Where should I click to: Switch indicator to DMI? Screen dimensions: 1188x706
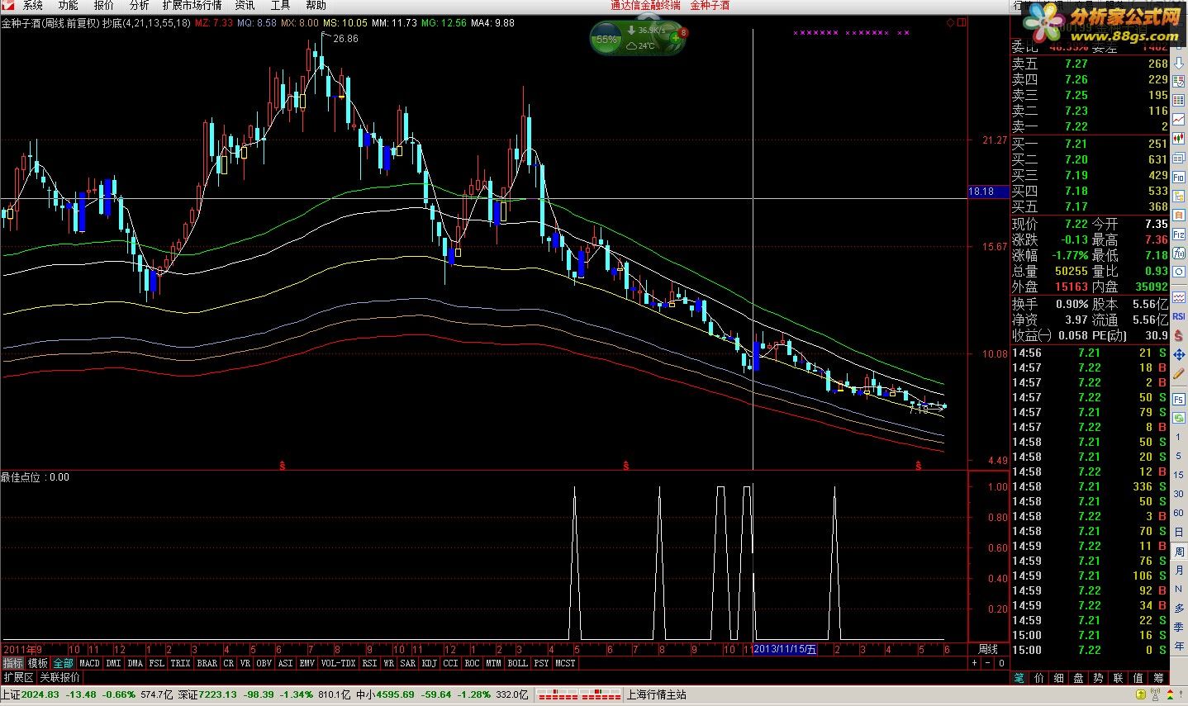pos(113,663)
